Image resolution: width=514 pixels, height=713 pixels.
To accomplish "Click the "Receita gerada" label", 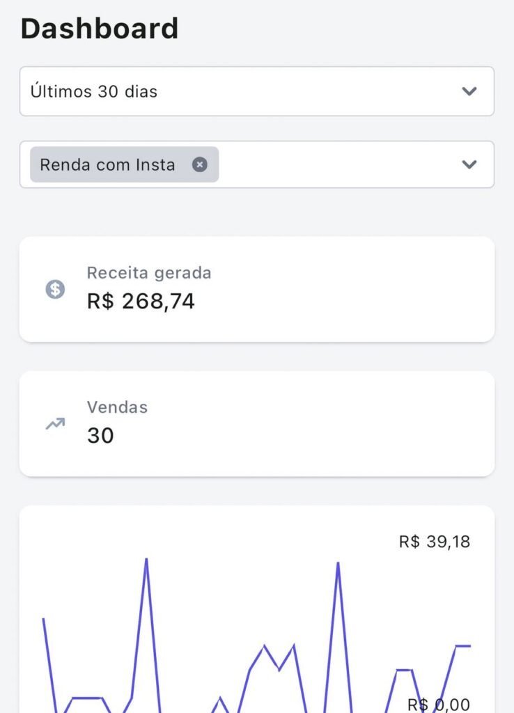I will 148,273.
